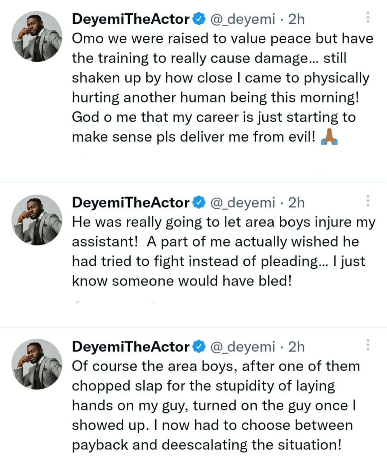The image size is (387, 459).
Task: Open the profile picture on the third tweet
Action: [37, 364]
